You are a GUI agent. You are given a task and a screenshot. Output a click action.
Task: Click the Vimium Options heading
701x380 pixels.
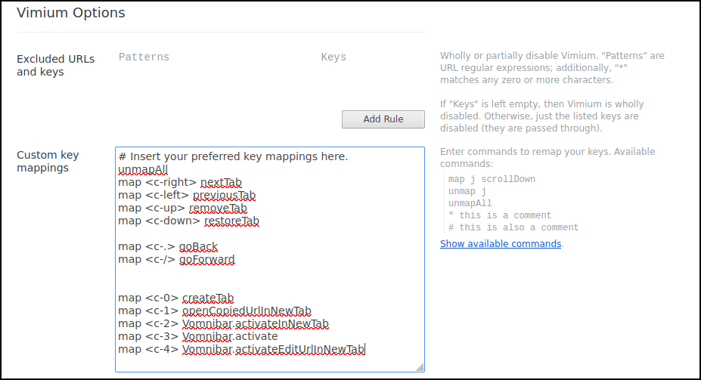pos(71,13)
